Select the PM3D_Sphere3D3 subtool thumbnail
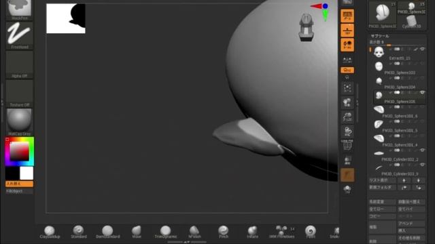435x244 pixels. (x=379, y=66)
